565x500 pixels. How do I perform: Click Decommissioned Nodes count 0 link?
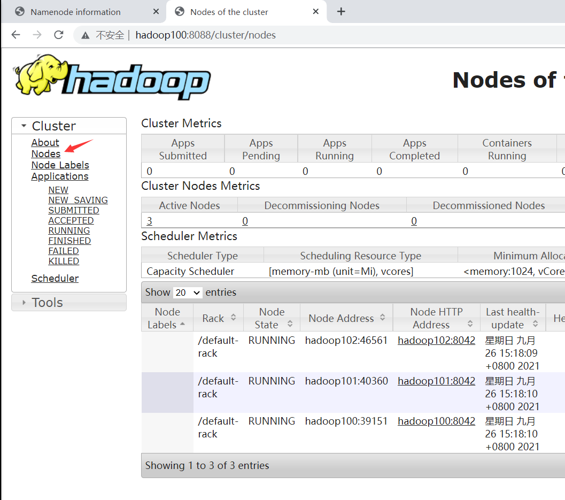point(414,221)
